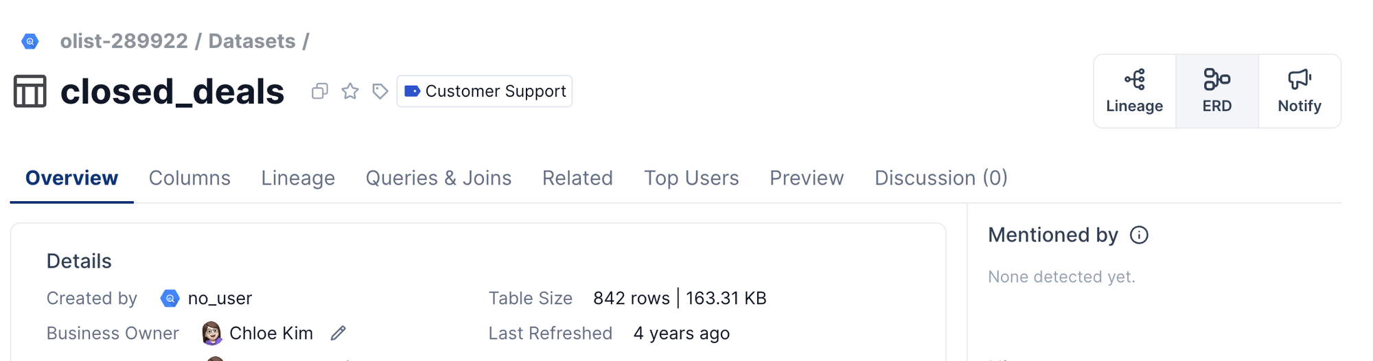Open the Lineage tab
This screenshot has width=1373, height=361.
coord(298,178)
